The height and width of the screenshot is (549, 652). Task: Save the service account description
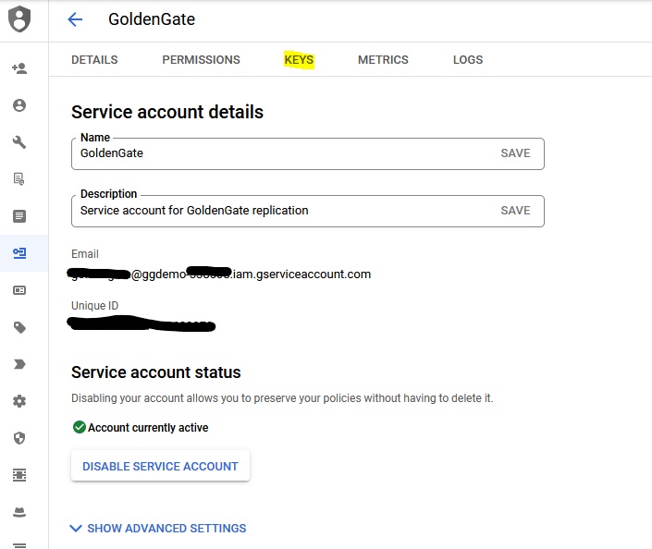515,211
